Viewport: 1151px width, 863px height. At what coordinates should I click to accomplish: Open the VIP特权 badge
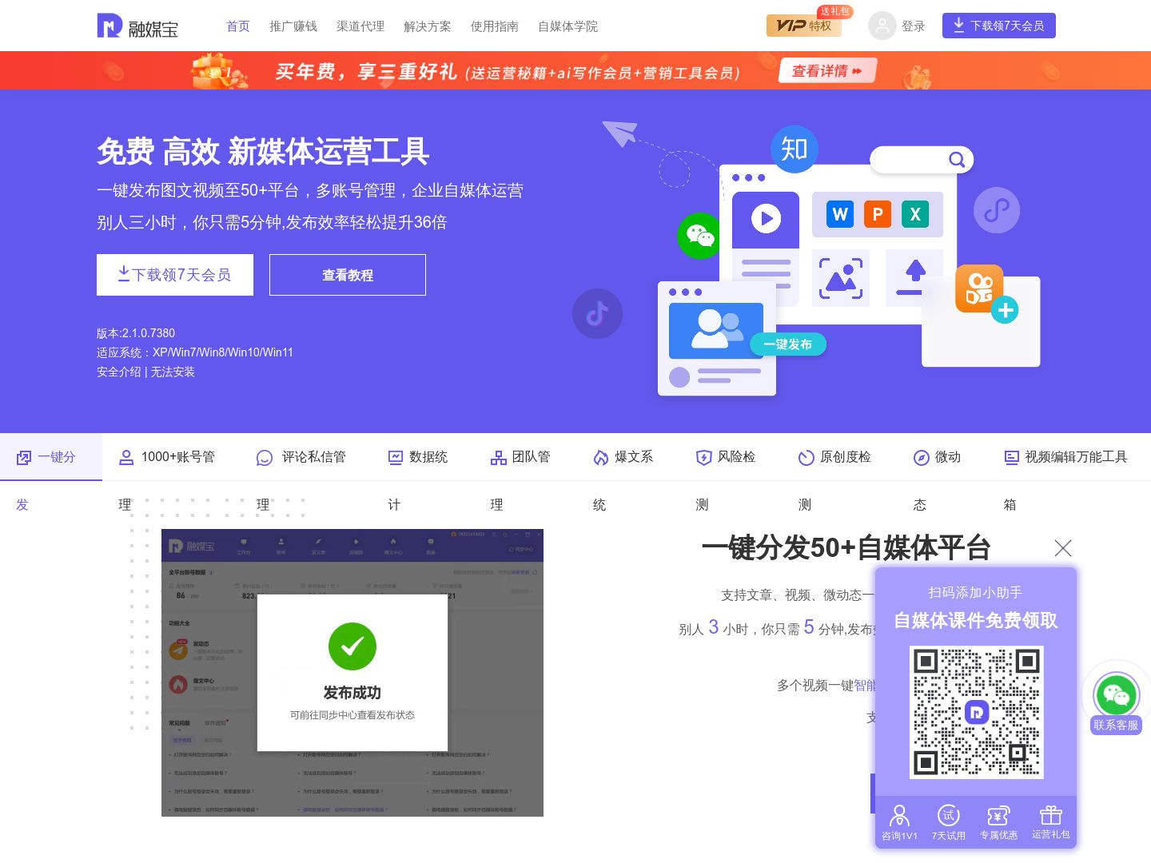[x=803, y=26]
